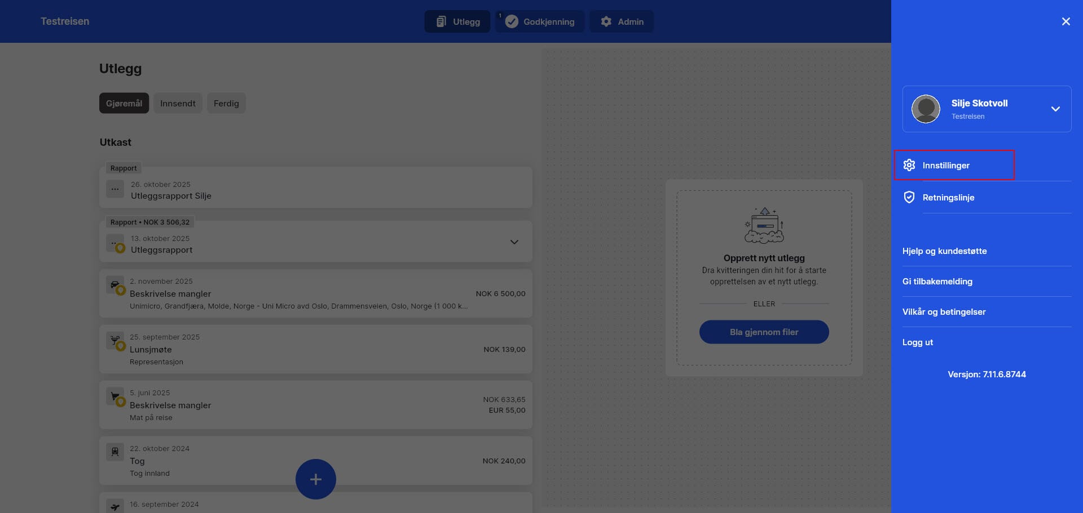Close the side panel with X
The height and width of the screenshot is (513, 1083).
[x=1066, y=21]
